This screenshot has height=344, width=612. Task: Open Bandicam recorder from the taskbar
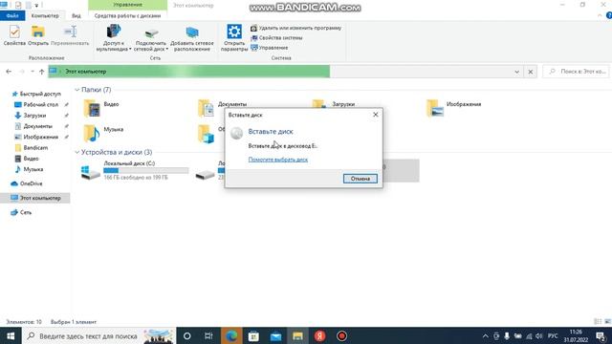341,335
